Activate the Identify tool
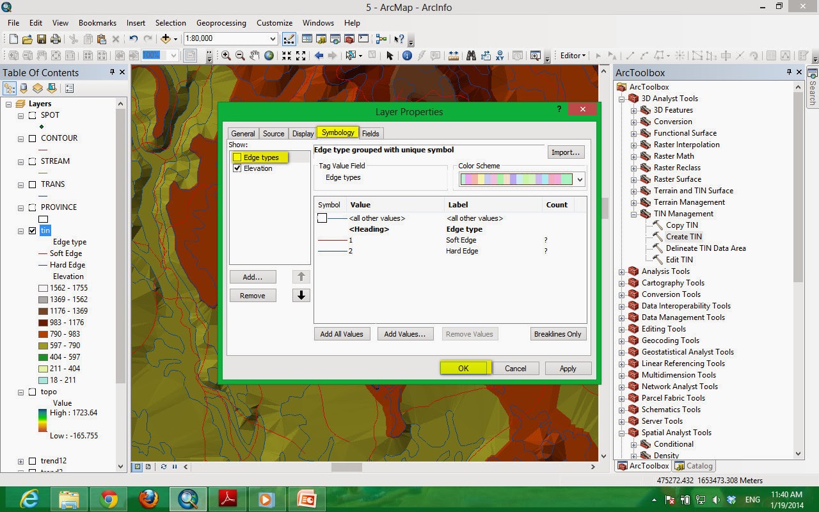This screenshot has height=512, width=819. point(407,56)
